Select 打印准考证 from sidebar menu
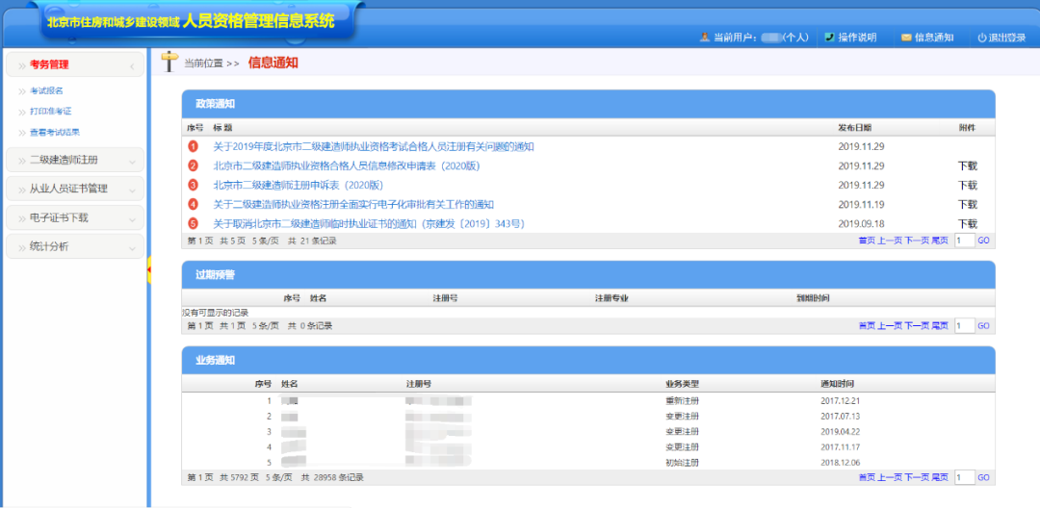The image size is (1040, 508). tap(50, 112)
